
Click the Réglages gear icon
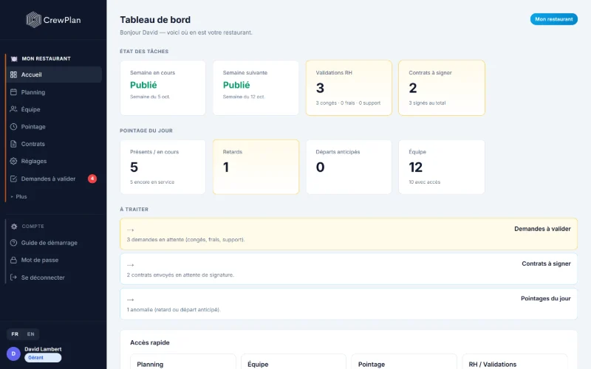click(x=13, y=161)
